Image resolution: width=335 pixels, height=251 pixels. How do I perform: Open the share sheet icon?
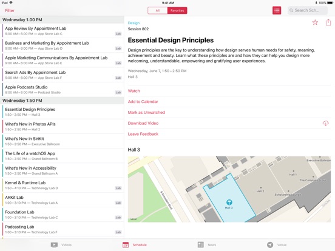point(328,22)
